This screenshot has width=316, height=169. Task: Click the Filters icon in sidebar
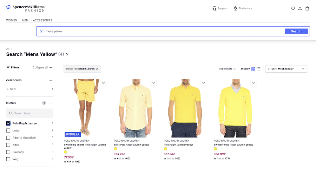tap(8, 67)
